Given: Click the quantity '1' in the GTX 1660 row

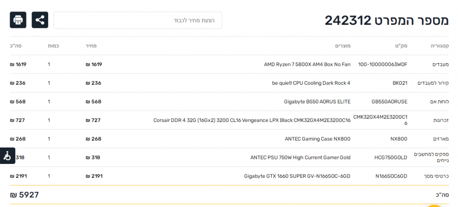Looking at the screenshot, I should (x=49, y=176).
